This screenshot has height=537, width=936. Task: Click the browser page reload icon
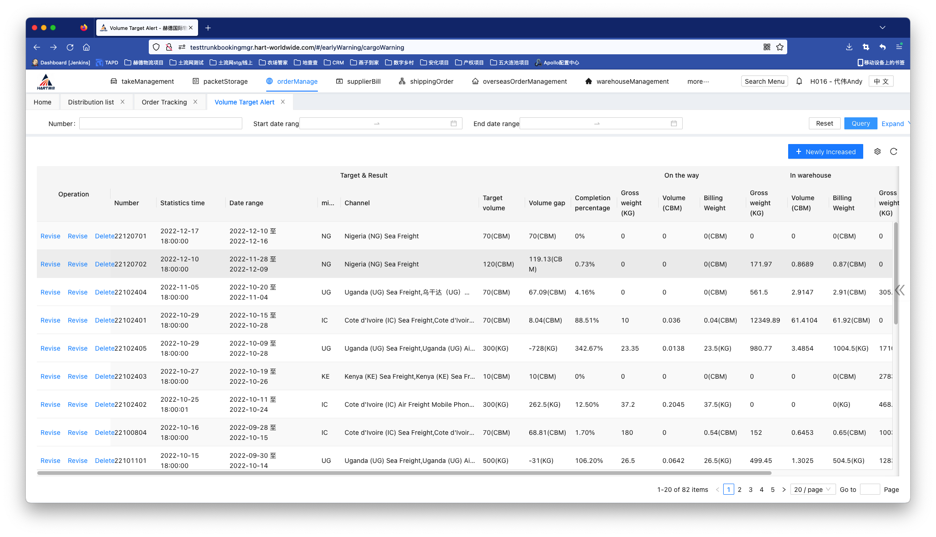tap(70, 47)
